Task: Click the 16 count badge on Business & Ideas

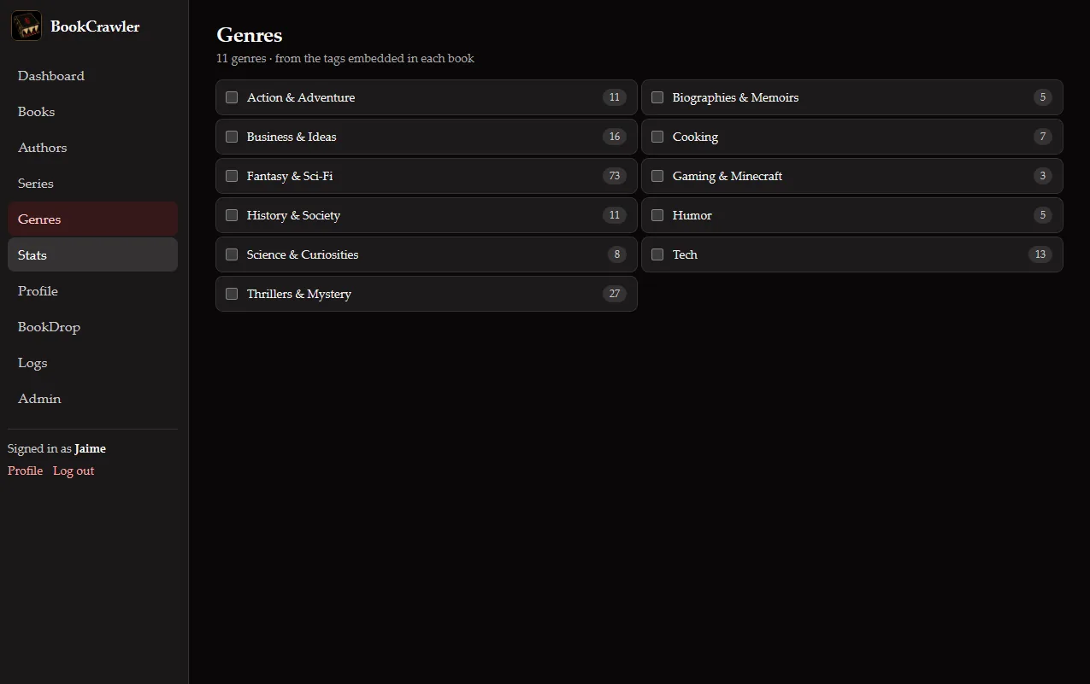Action: click(x=615, y=137)
